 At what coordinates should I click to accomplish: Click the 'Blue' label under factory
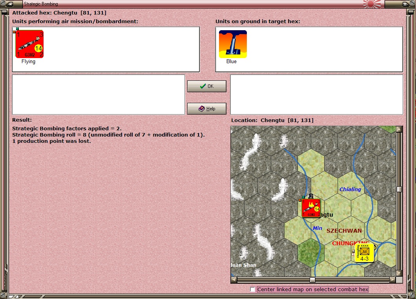coord(231,62)
